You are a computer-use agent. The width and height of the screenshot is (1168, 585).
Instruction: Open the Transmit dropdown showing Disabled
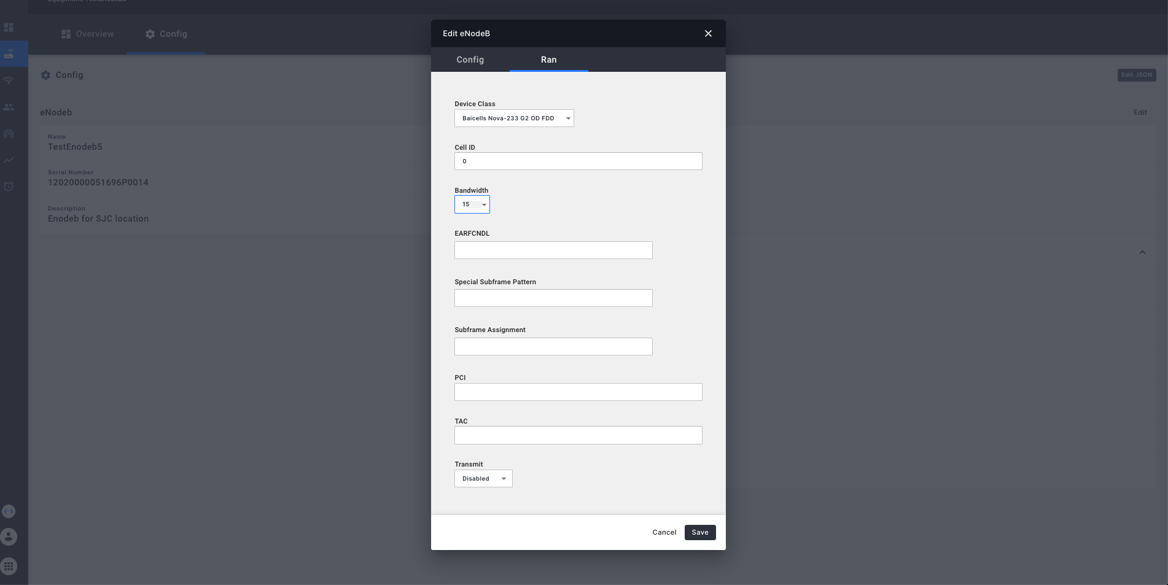tap(483, 478)
